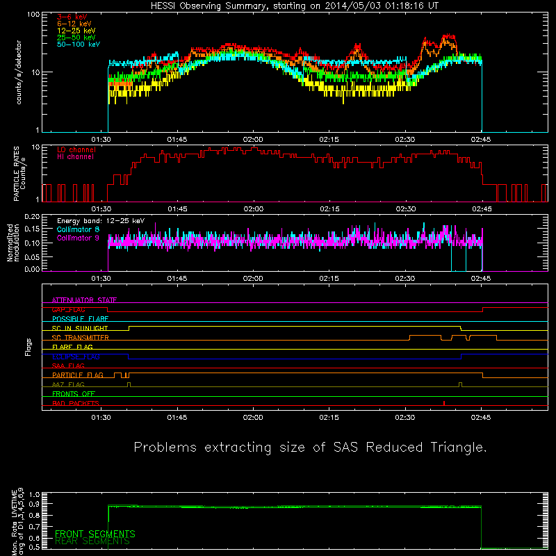Click the HI channel legend label
This screenshot has height=556, width=556.
point(75,157)
